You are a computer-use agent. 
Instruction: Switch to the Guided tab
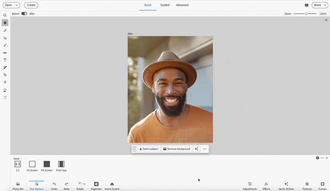(165, 5)
